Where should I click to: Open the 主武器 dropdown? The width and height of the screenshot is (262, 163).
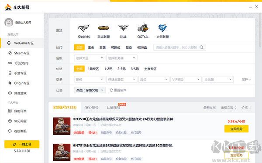pos(218,79)
